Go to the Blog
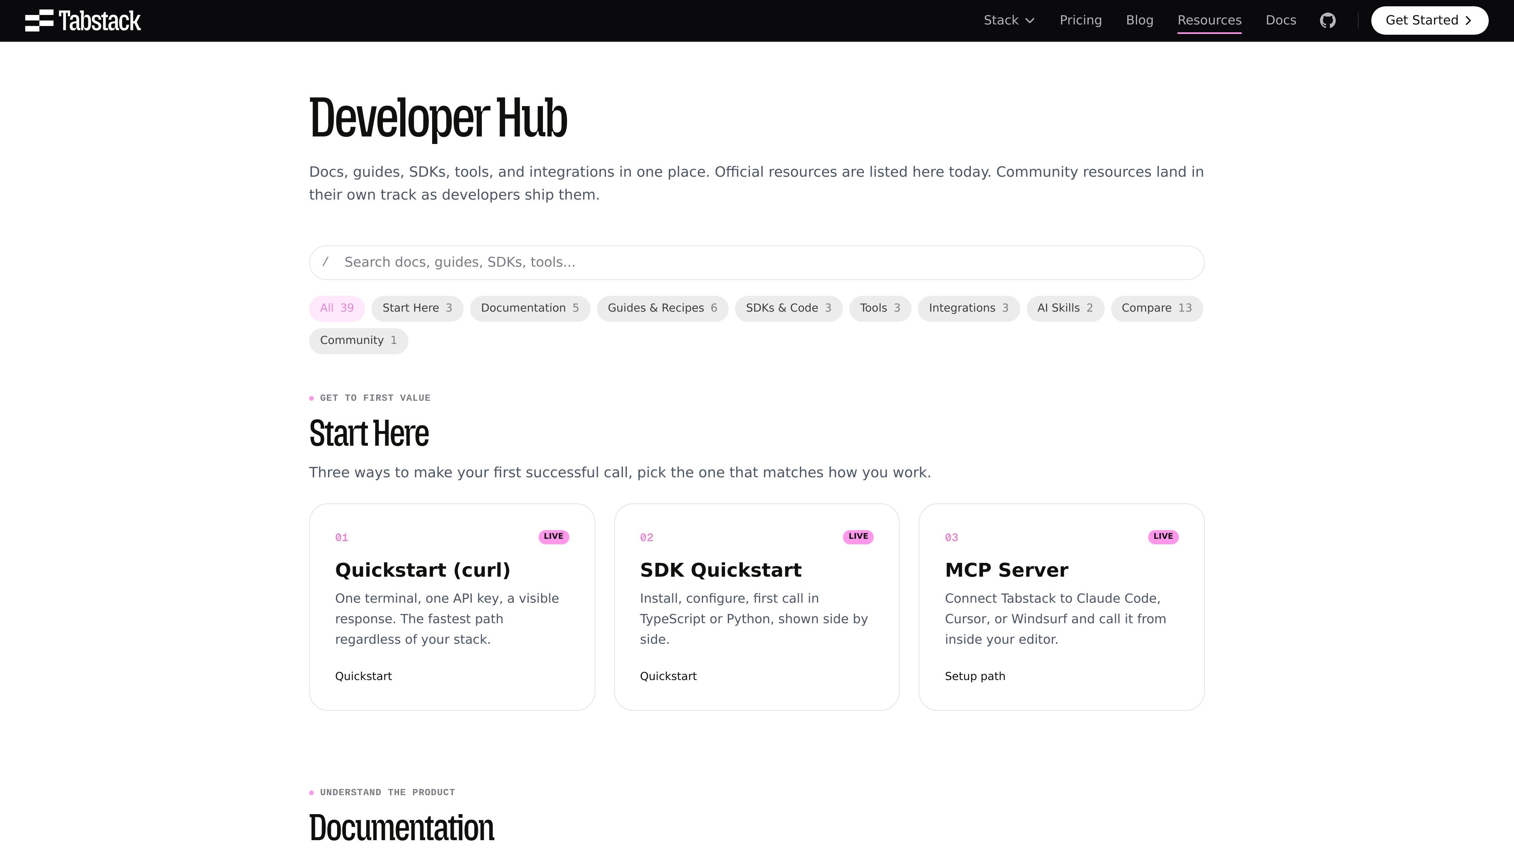This screenshot has height=852, width=1514. tap(1139, 21)
